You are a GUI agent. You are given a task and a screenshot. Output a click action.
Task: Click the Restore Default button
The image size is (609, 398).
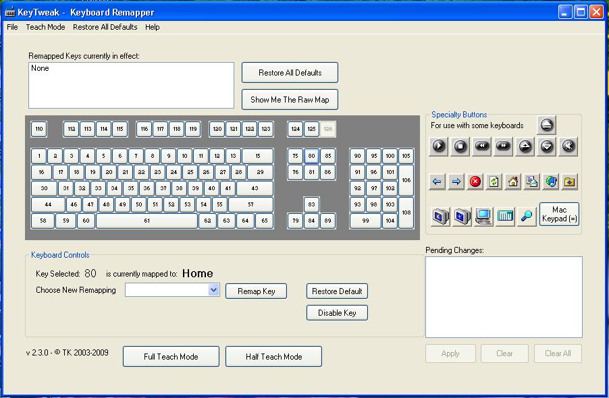coord(337,291)
